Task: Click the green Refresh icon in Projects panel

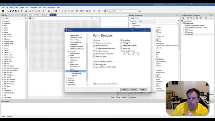Action: (194, 18)
